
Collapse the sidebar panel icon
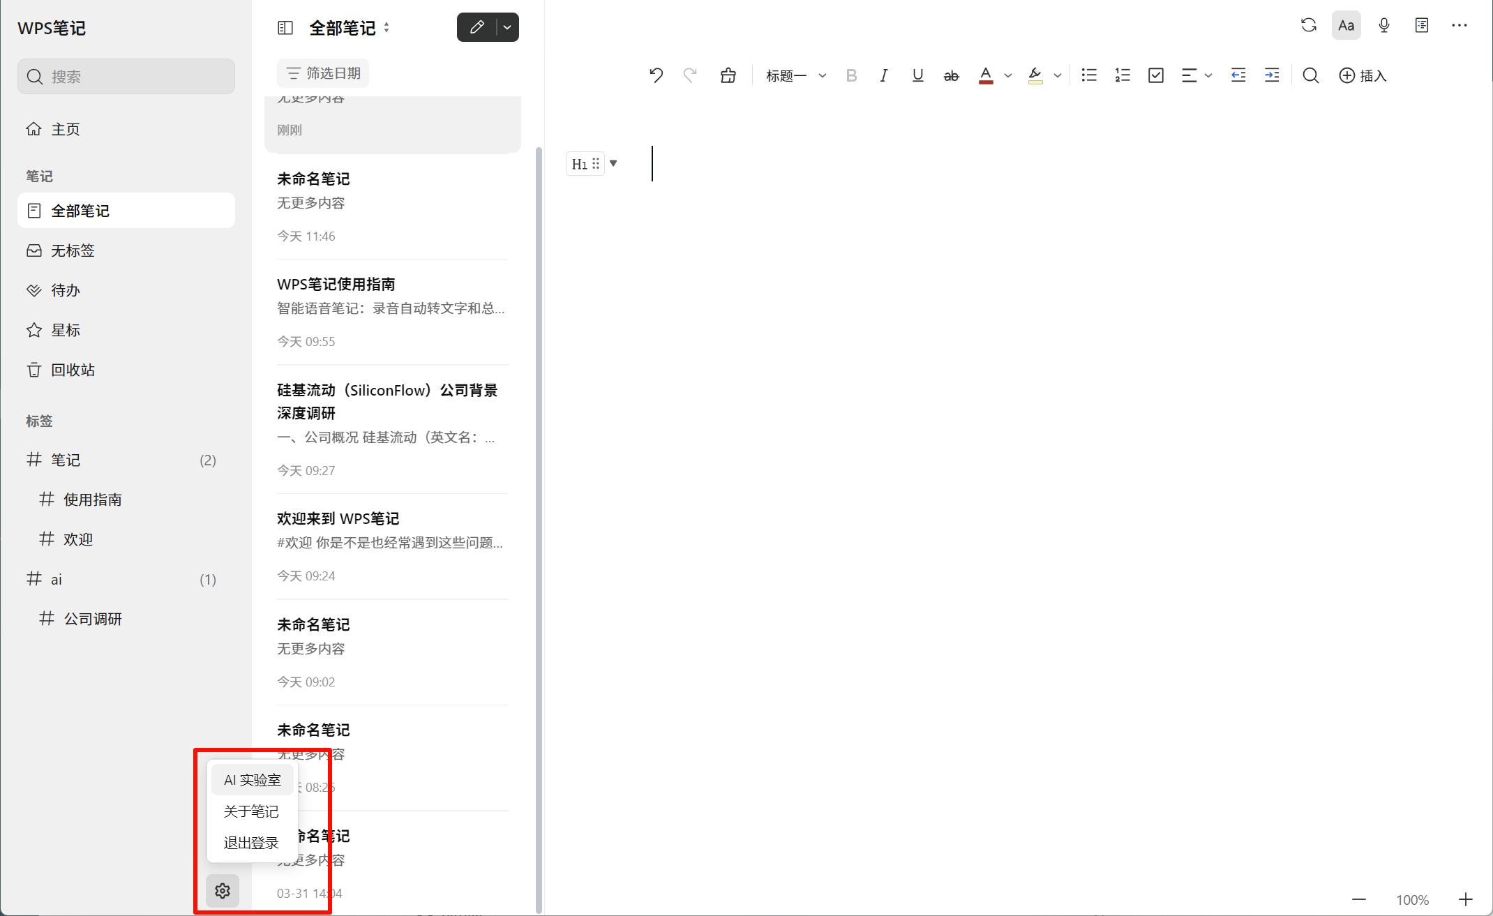pos(285,28)
